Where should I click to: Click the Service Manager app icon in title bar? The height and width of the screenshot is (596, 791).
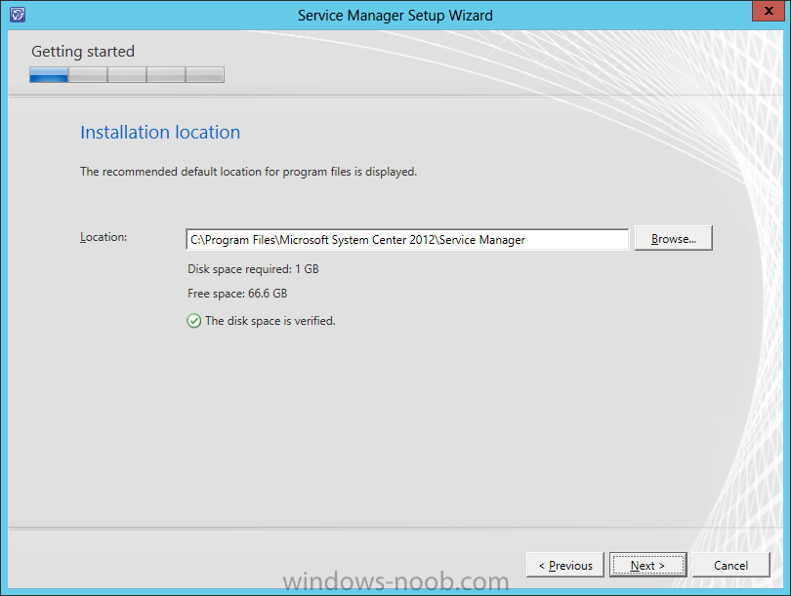tap(18, 15)
